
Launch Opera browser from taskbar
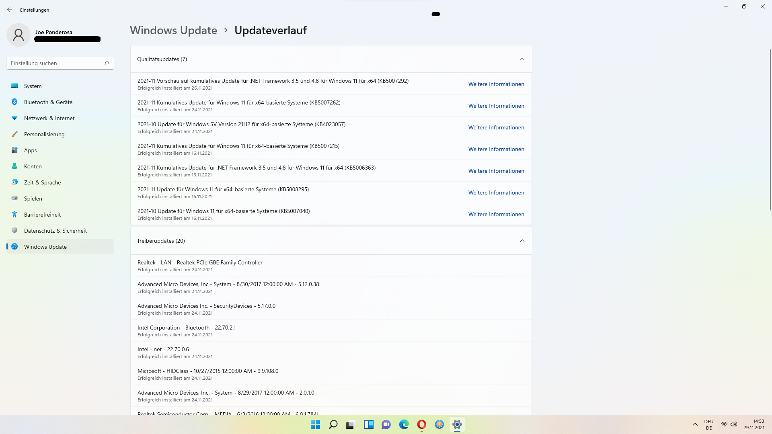[421, 424]
